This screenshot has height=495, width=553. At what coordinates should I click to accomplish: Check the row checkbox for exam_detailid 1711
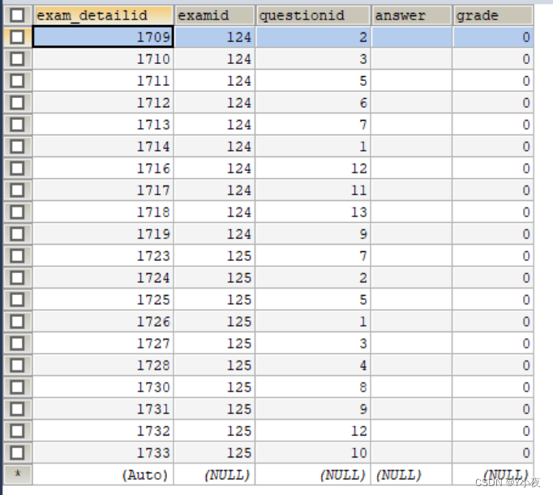(17, 81)
